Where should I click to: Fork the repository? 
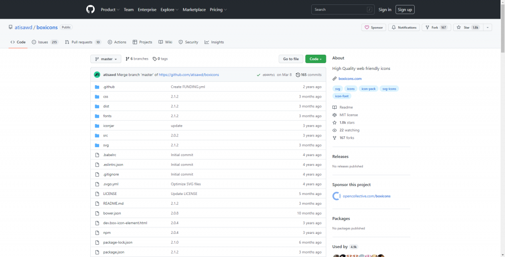tap(436, 28)
